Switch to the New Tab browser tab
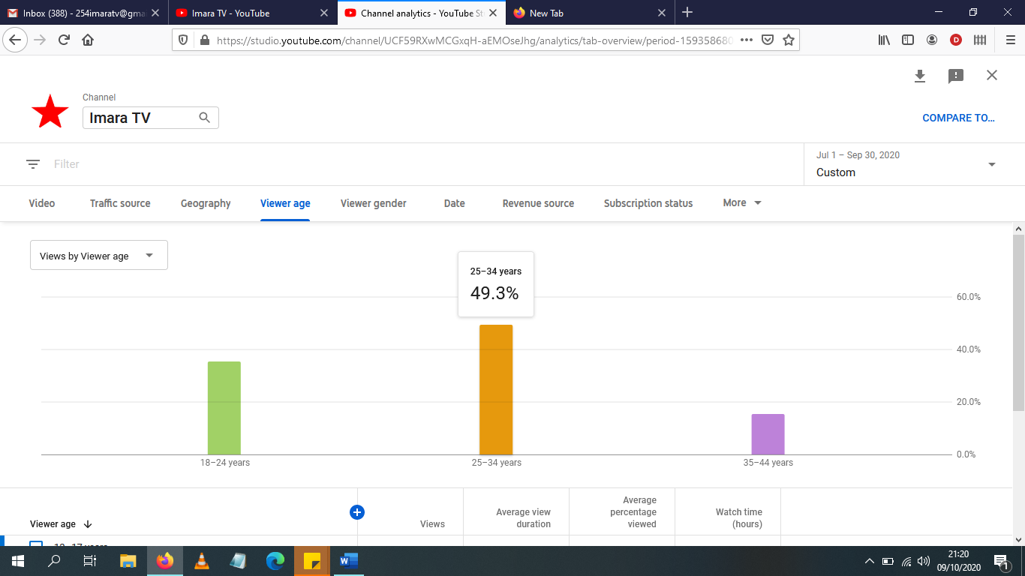Screen dimensions: 1025x576 (590, 13)
